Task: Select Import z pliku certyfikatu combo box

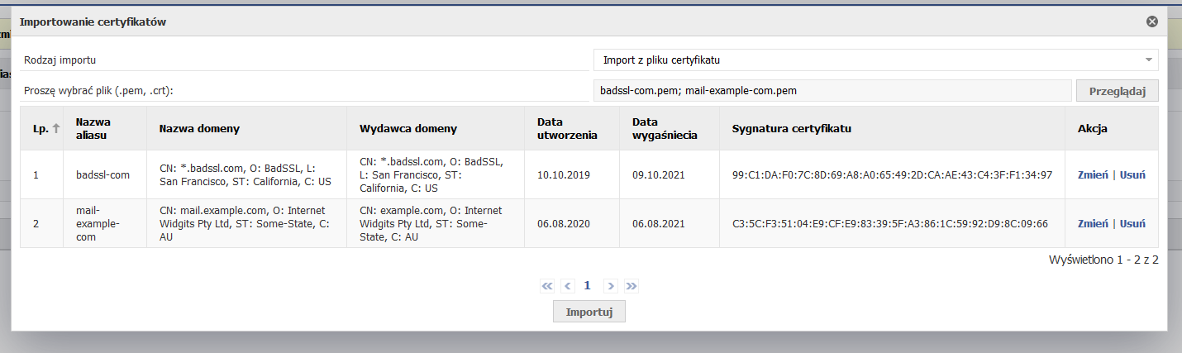Action: tap(876, 60)
